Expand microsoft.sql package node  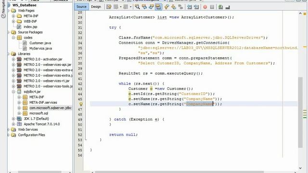19,113
